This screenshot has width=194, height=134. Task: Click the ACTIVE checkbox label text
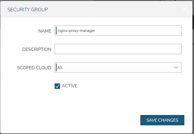[69, 86]
